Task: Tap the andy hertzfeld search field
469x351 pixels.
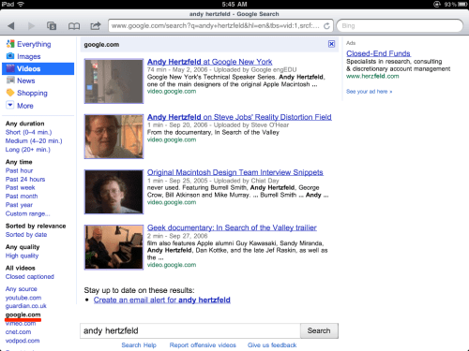Action: click(190, 330)
